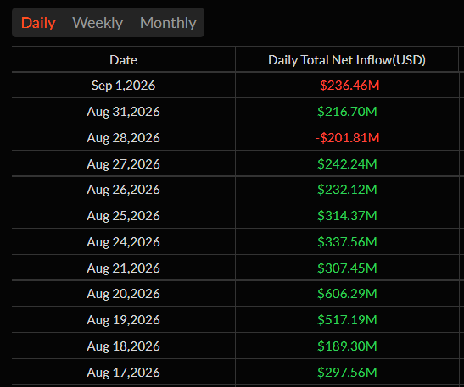Select the Aug 25,2026 date cell

pos(123,216)
